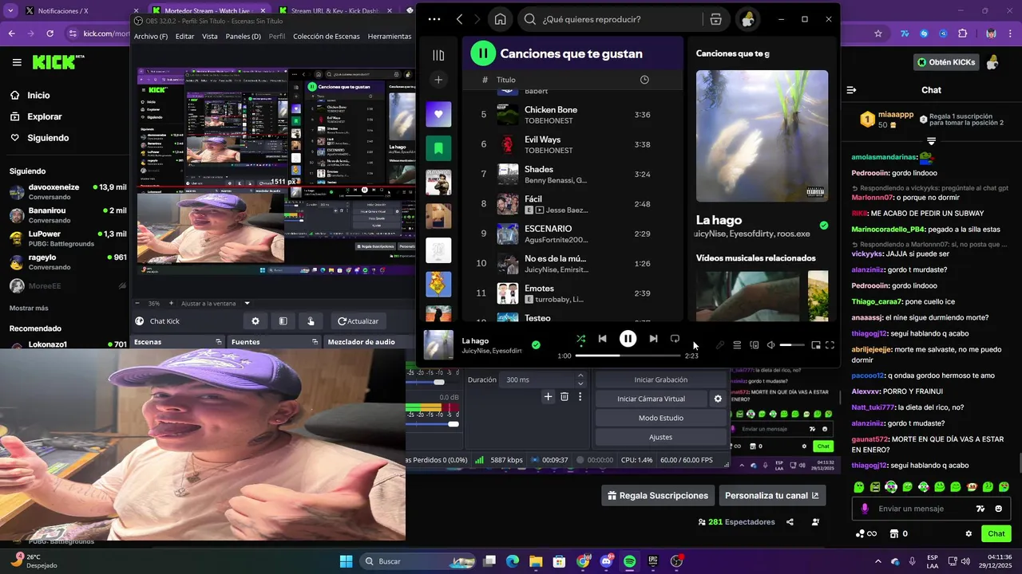This screenshot has height=574, width=1022.
Task: Open Chat Kick source properties gear
Action: click(x=255, y=321)
